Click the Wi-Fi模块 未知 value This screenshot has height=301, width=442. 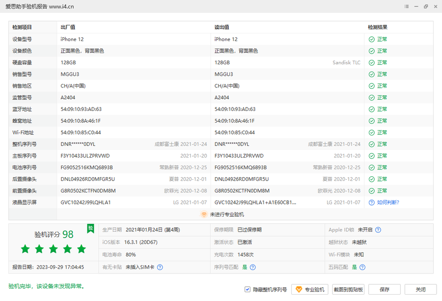[x=359, y=255]
